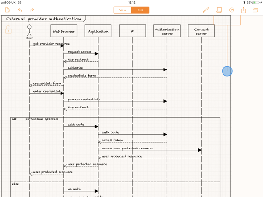
Task: Select the 'else' fragment label
Action: pos(15,184)
